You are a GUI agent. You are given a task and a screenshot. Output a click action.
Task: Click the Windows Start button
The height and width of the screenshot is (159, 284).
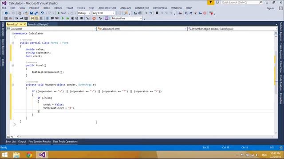click(4, 155)
